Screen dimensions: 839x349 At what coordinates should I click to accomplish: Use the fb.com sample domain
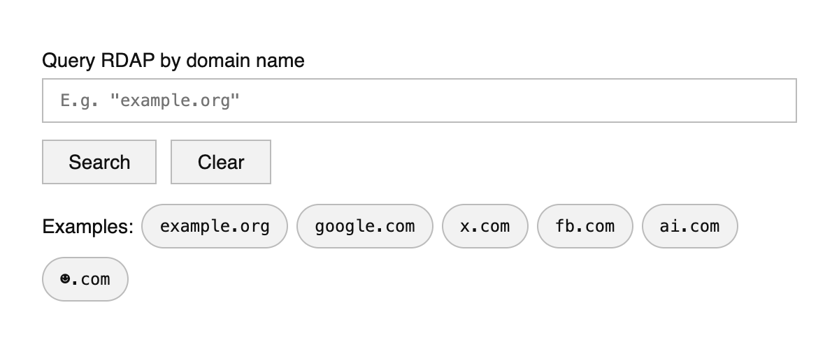pyautogui.click(x=585, y=226)
